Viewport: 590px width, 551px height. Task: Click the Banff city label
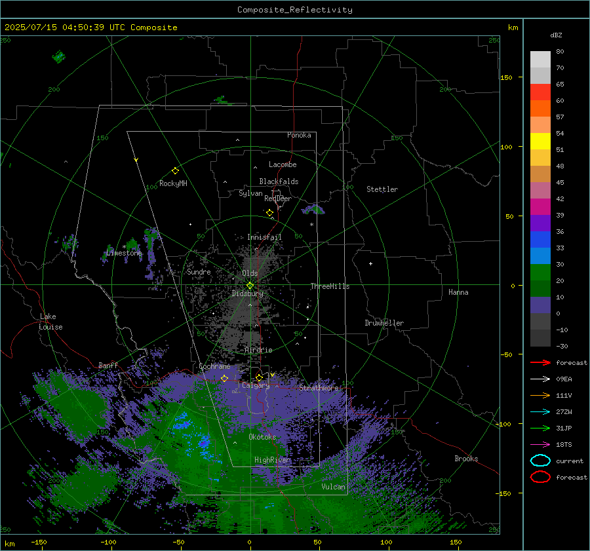108,365
